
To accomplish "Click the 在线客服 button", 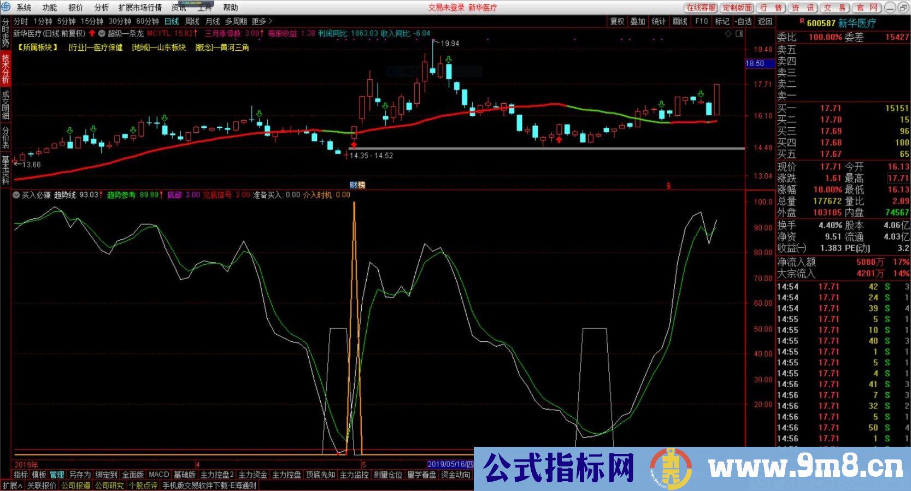I will [701, 8].
